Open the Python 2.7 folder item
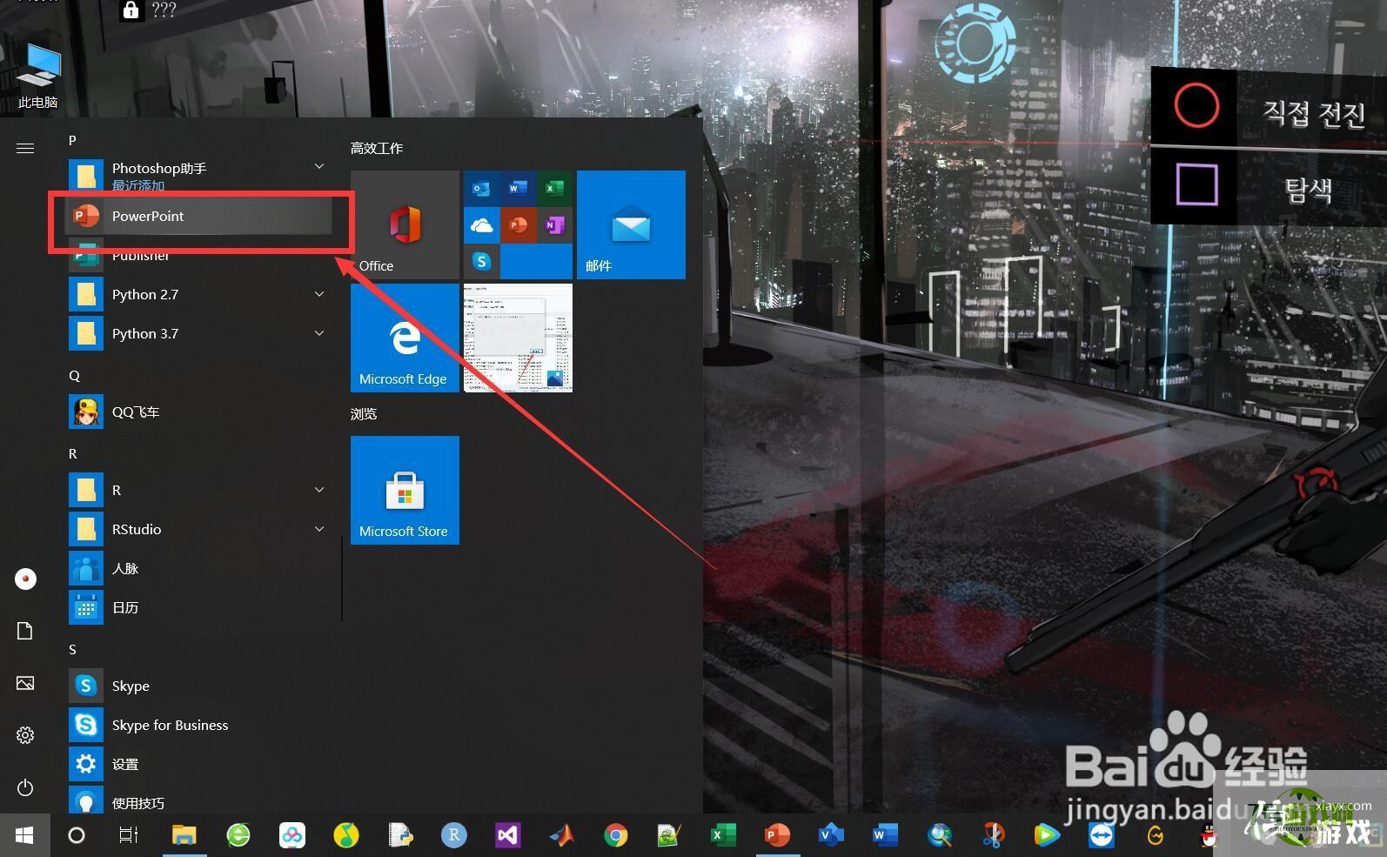Viewport: 1387px width, 857px height. pyautogui.click(x=199, y=294)
